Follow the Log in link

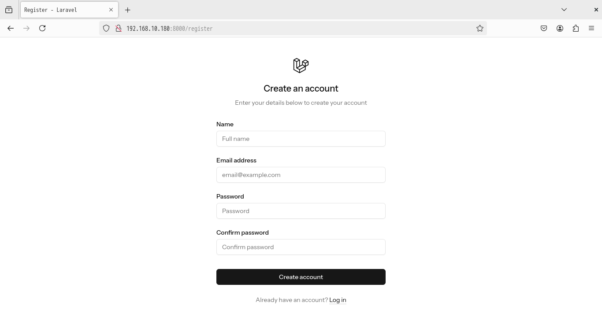pyautogui.click(x=338, y=300)
